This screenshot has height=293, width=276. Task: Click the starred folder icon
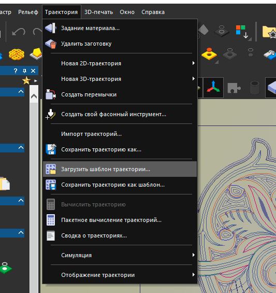(269, 32)
